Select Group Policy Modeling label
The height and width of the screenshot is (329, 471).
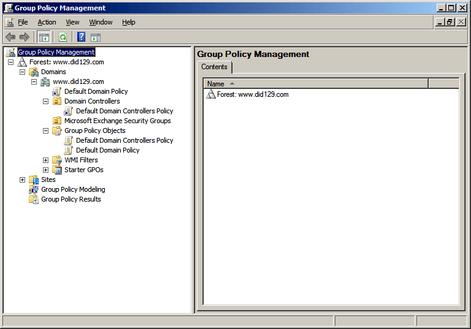[74, 190]
